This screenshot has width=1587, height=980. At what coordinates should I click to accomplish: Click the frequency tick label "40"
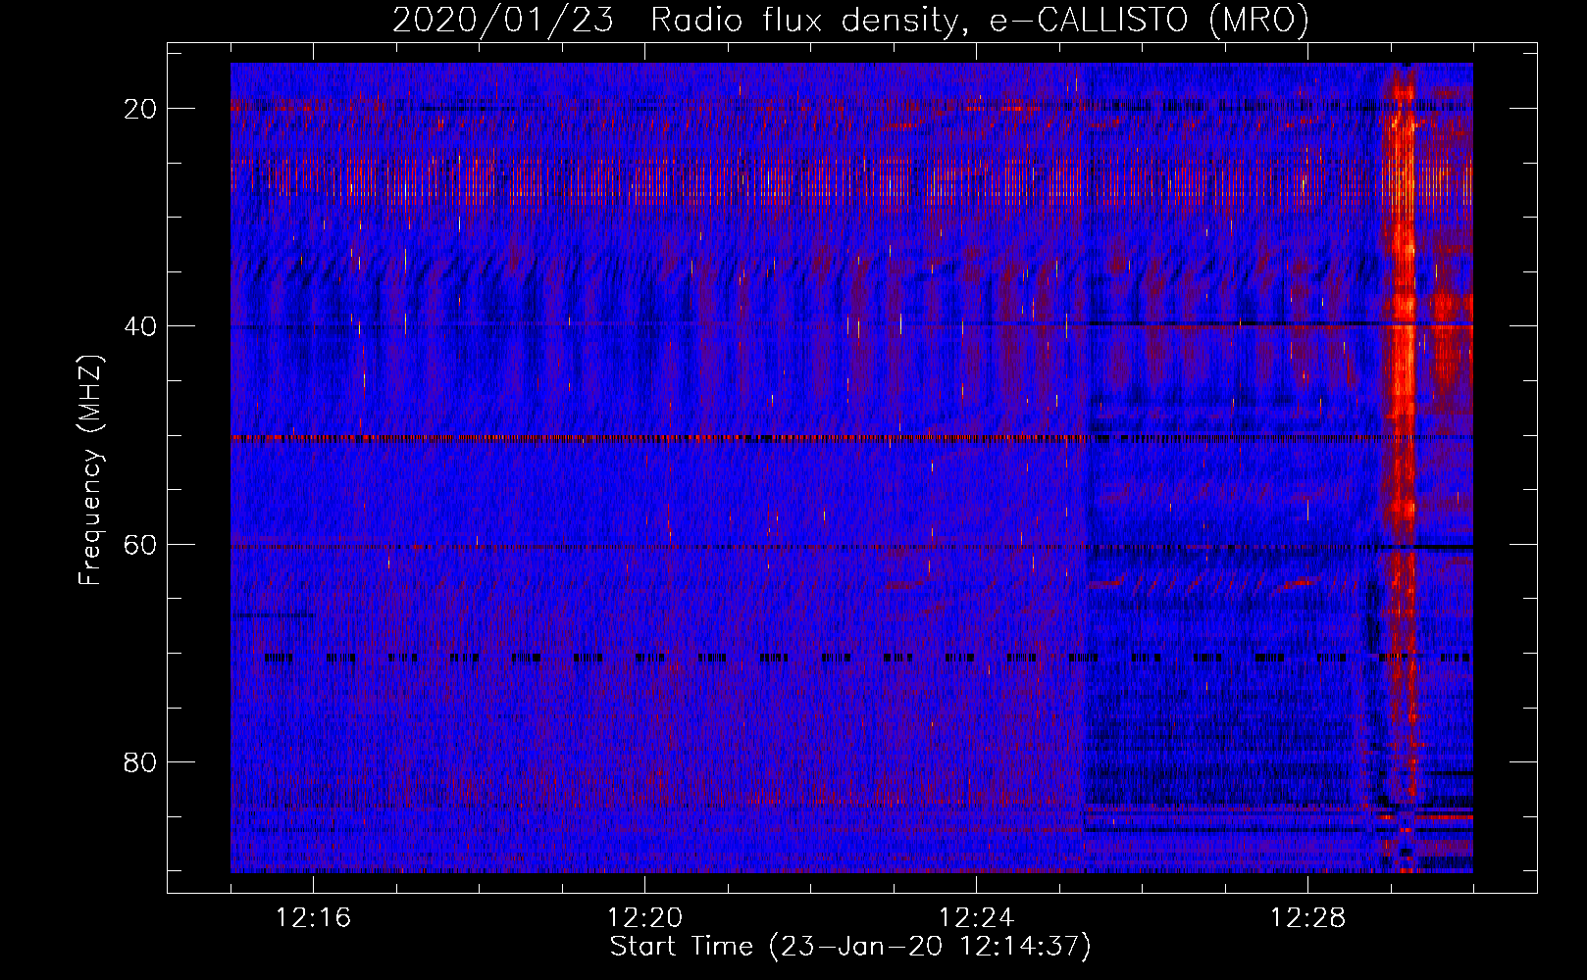pyautogui.click(x=140, y=326)
